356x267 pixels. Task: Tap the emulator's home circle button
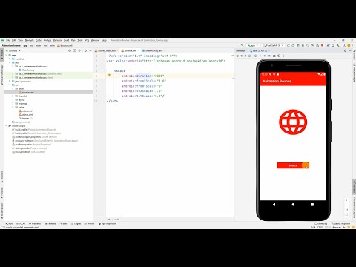pos(293,205)
